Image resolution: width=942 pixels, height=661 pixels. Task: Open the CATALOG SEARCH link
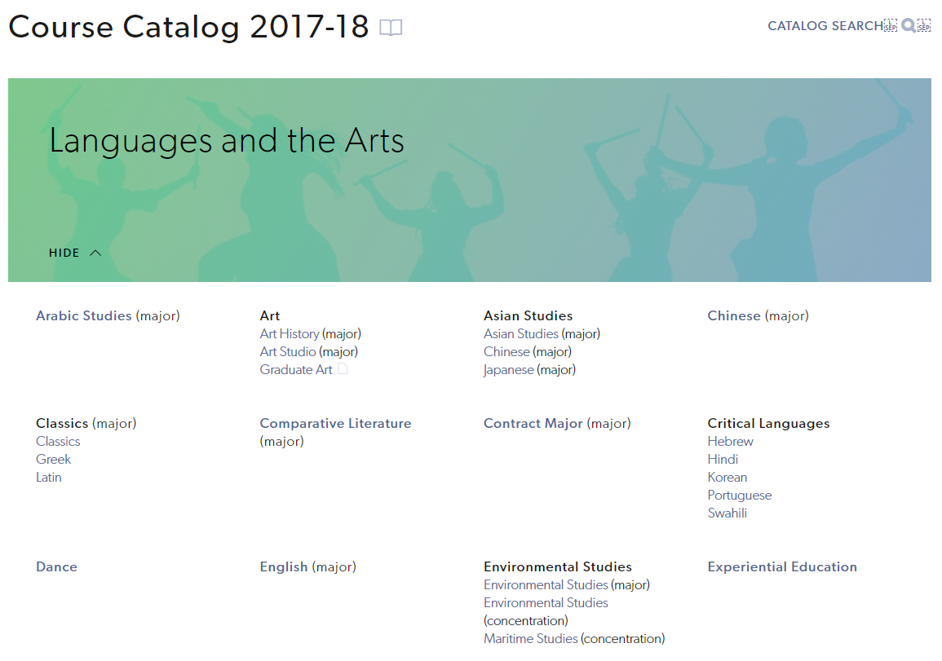point(825,26)
